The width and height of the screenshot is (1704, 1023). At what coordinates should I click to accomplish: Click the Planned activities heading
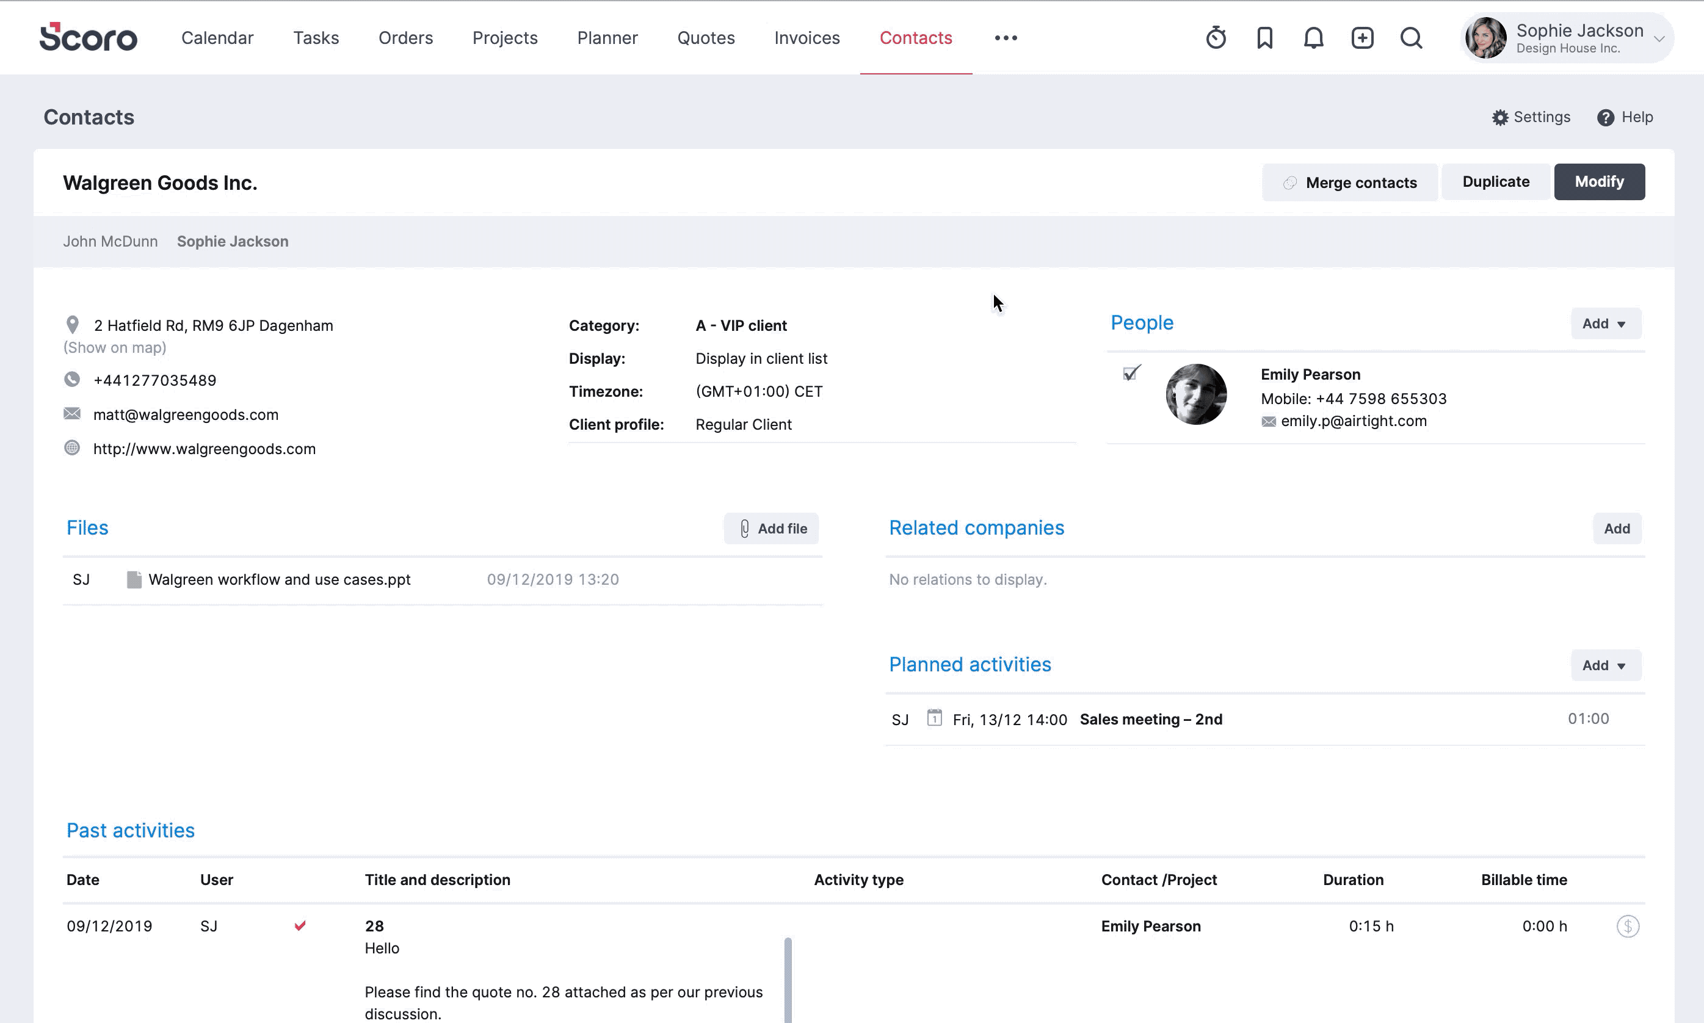coord(970,665)
